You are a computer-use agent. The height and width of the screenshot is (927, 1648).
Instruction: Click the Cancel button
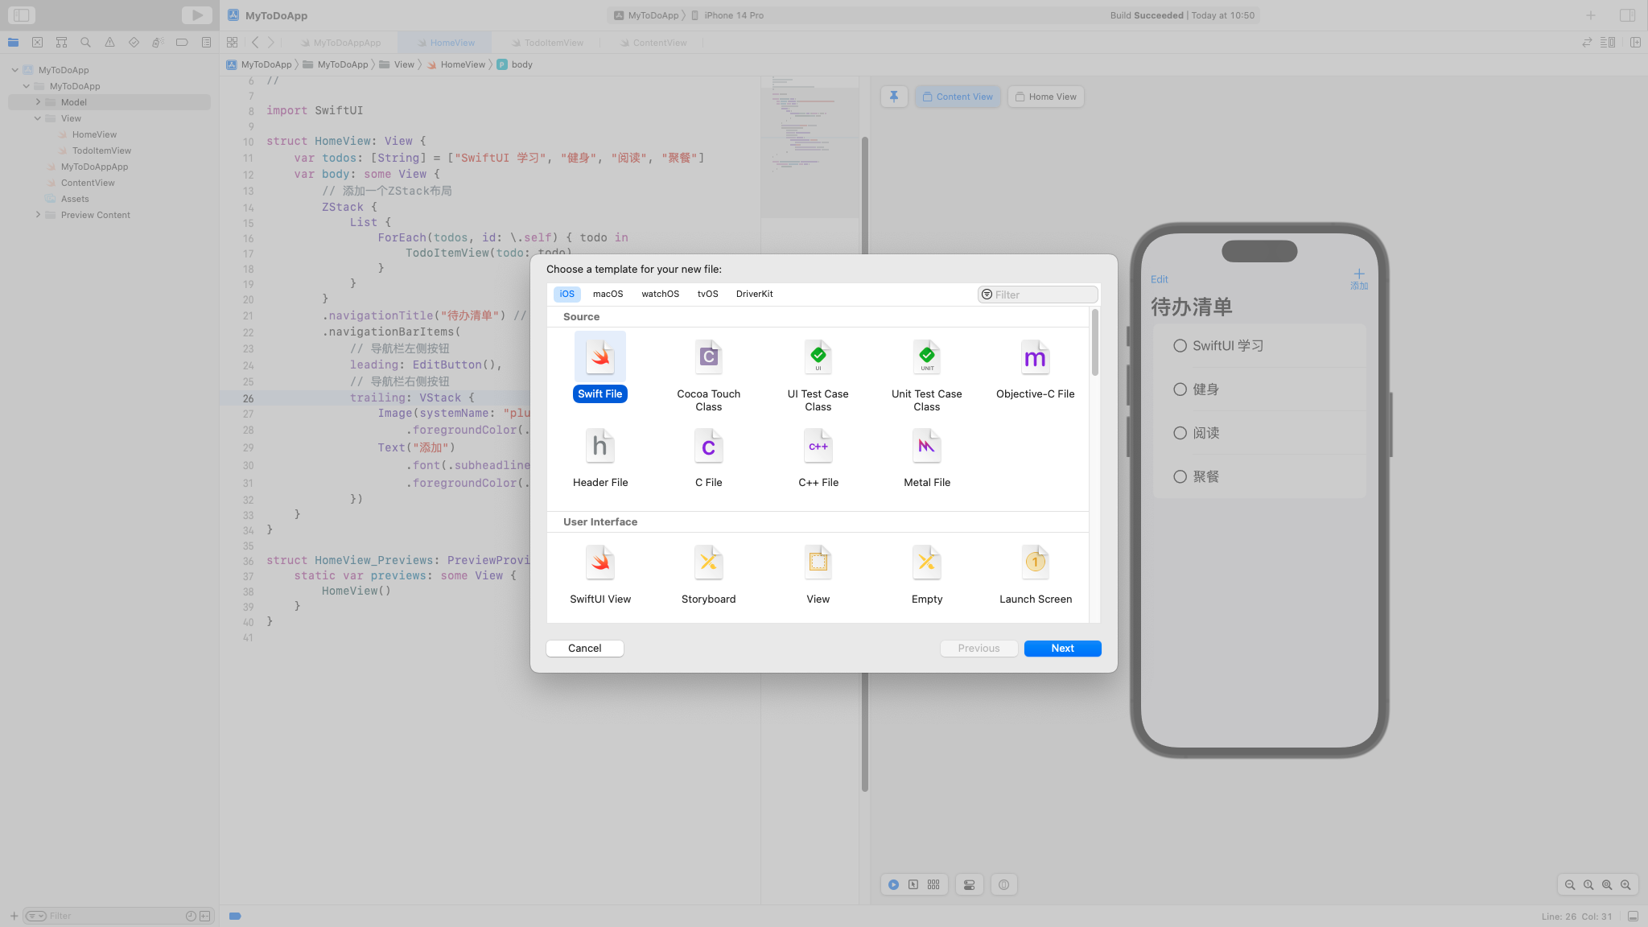click(584, 649)
